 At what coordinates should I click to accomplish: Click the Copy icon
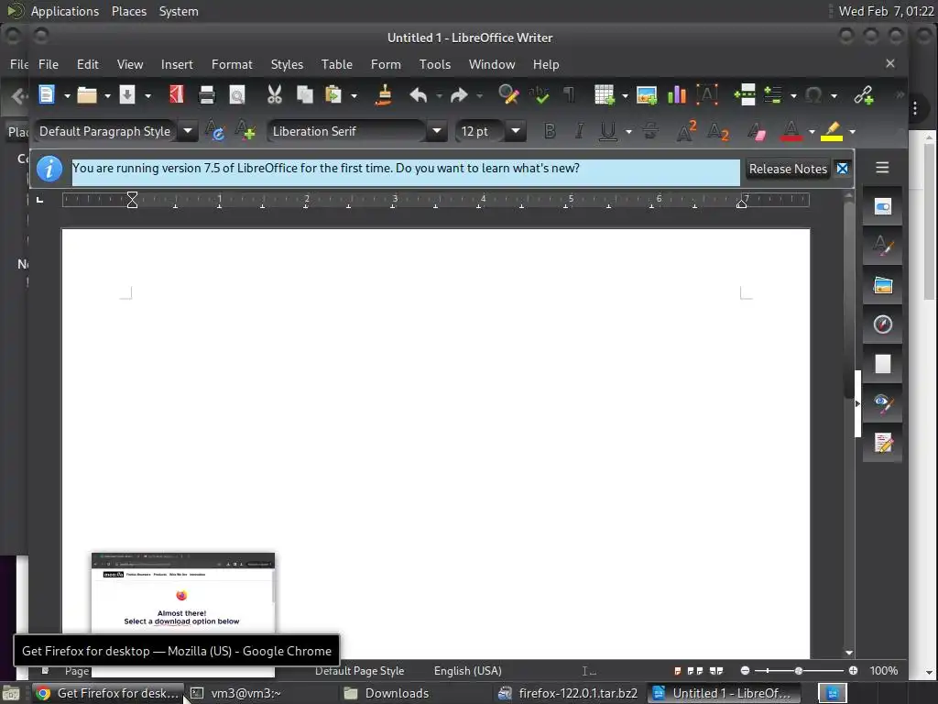coord(305,94)
